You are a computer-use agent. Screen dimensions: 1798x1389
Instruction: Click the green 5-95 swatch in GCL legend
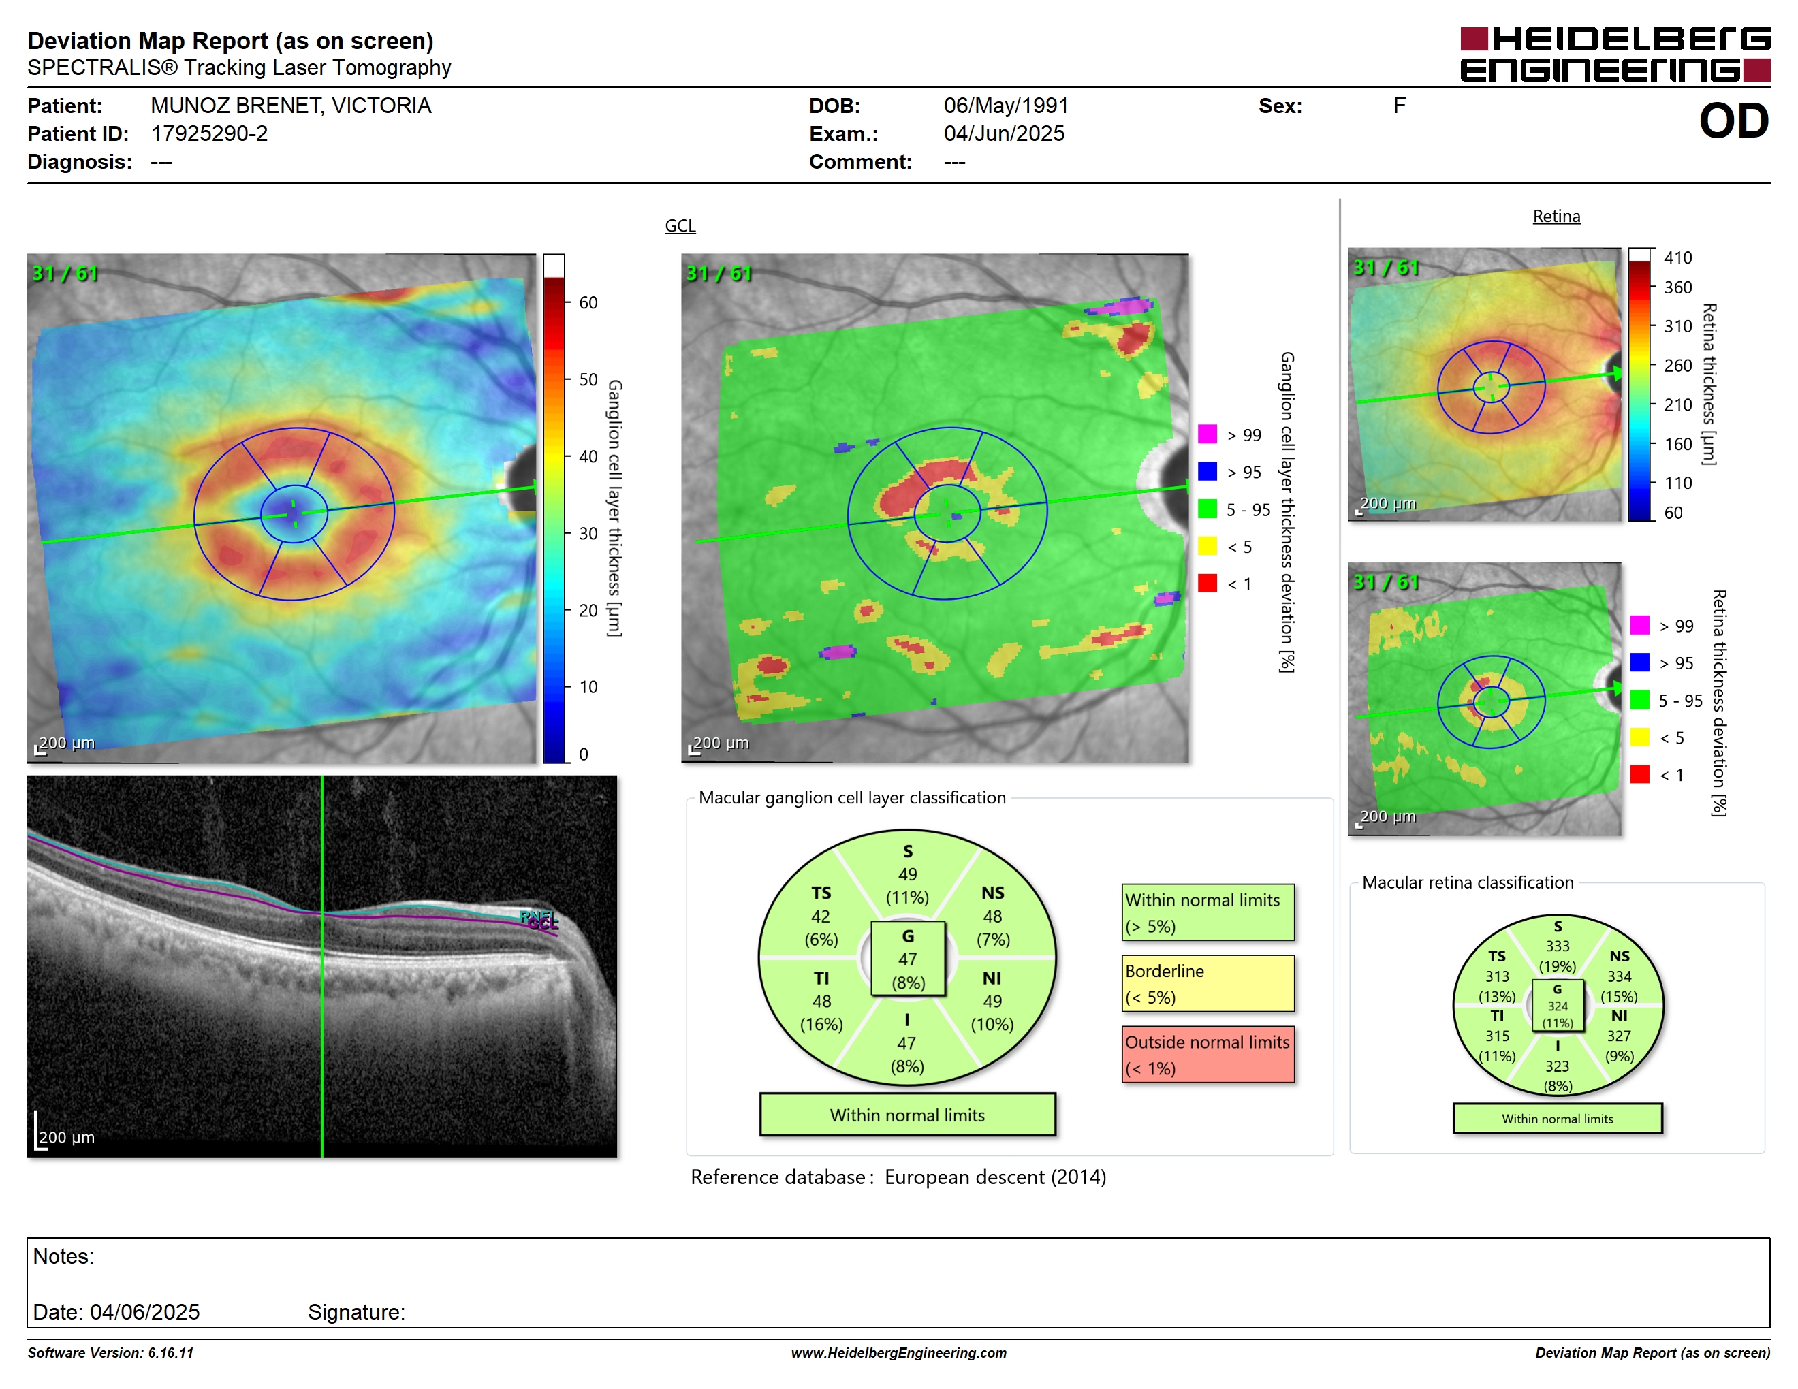pyautogui.click(x=1207, y=509)
